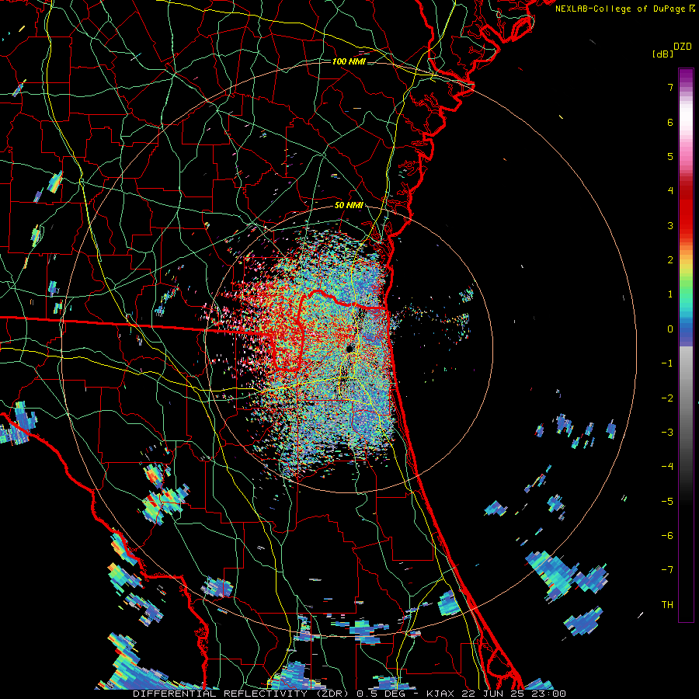Image resolution: width=699 pixels, height=699 pixels.
Task: Click the -2 dB scale value
Action: click(667, 398)
